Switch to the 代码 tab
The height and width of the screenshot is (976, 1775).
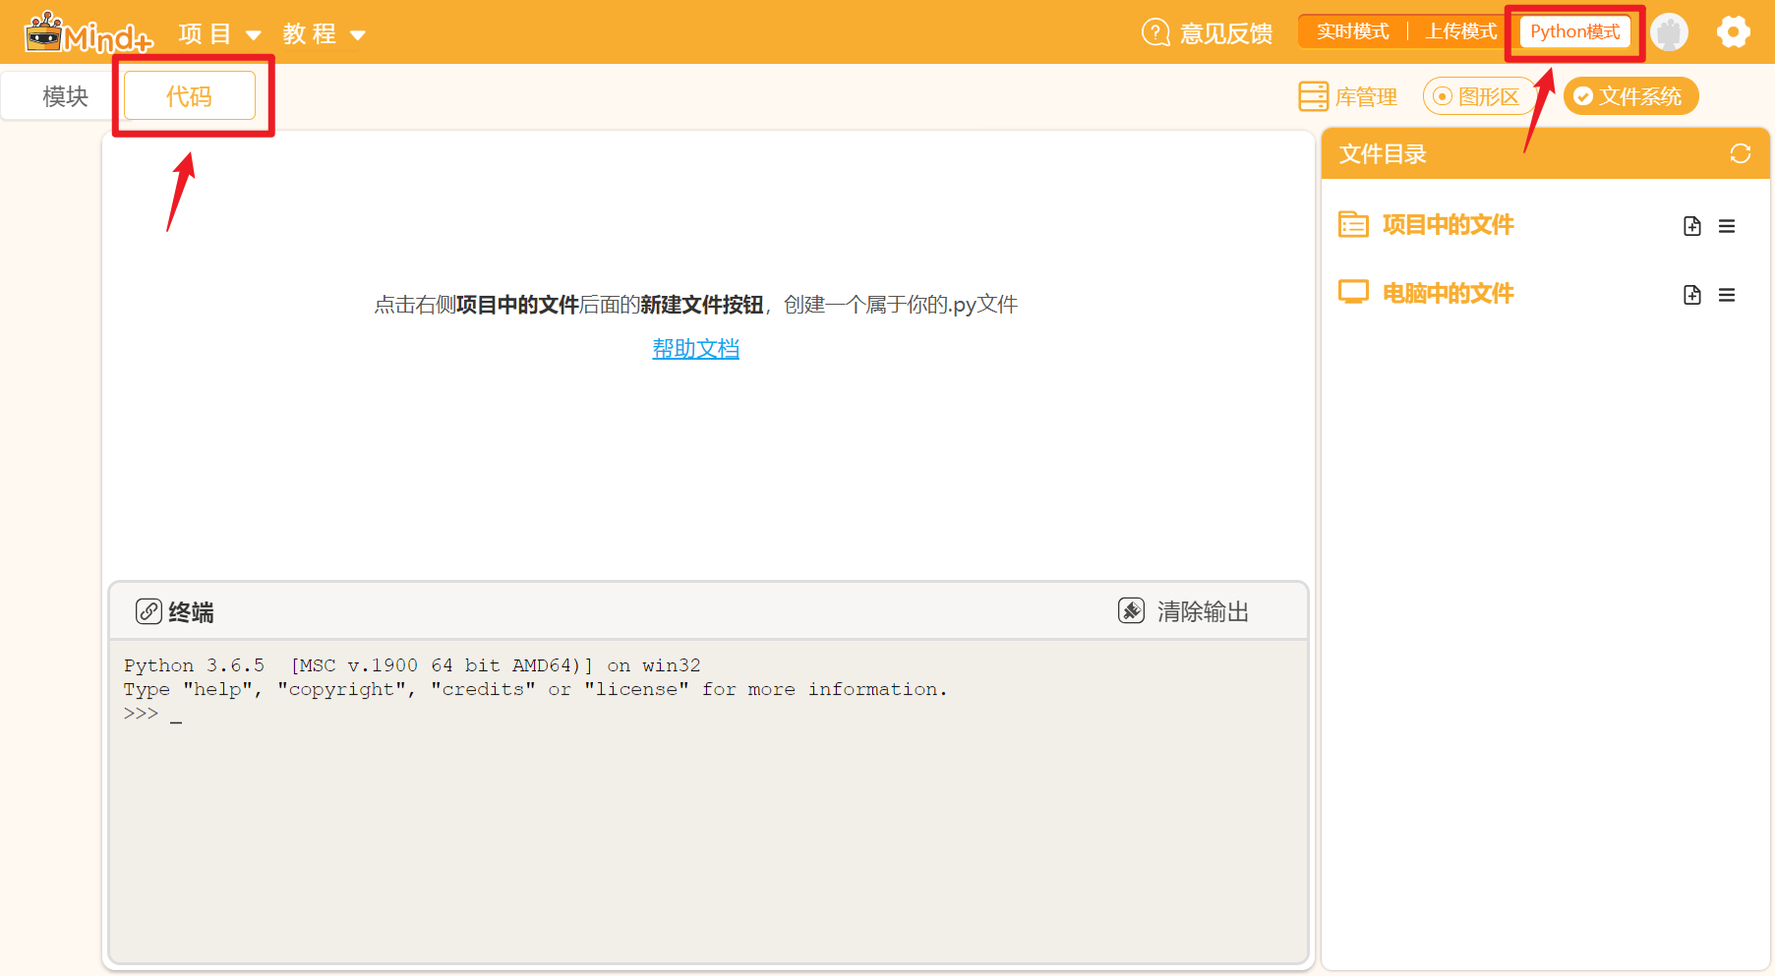(x=190, y=96)
